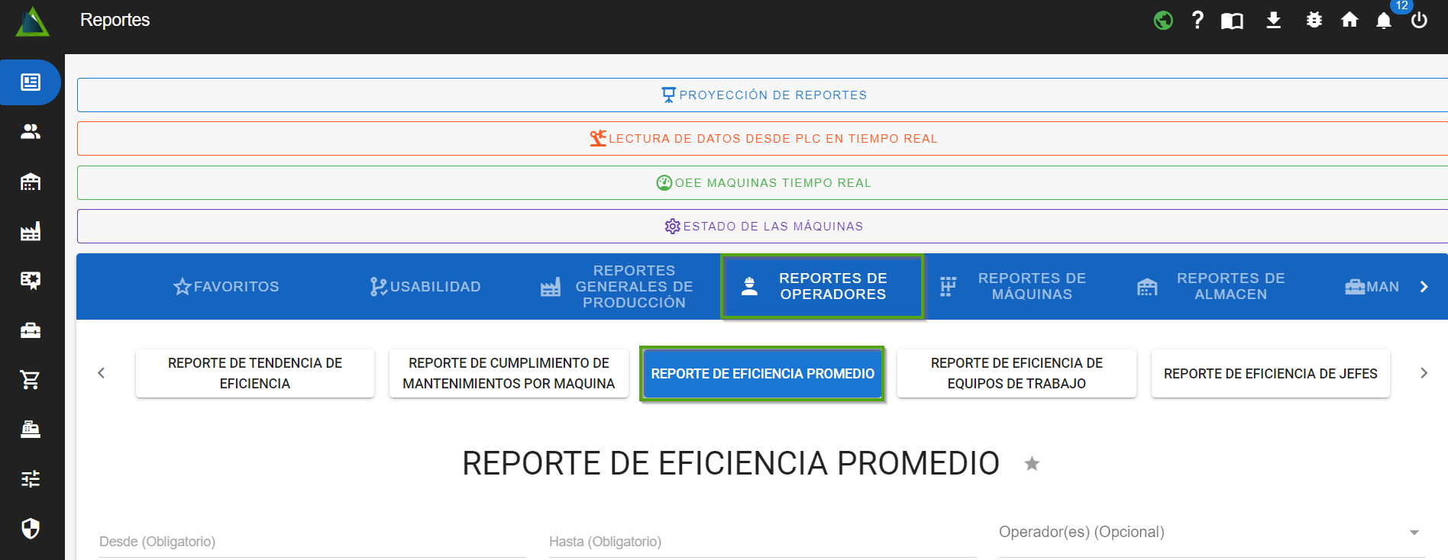Click the download icon in top bar
The image size is (1448, 560).
click(x=1273, y=21)
